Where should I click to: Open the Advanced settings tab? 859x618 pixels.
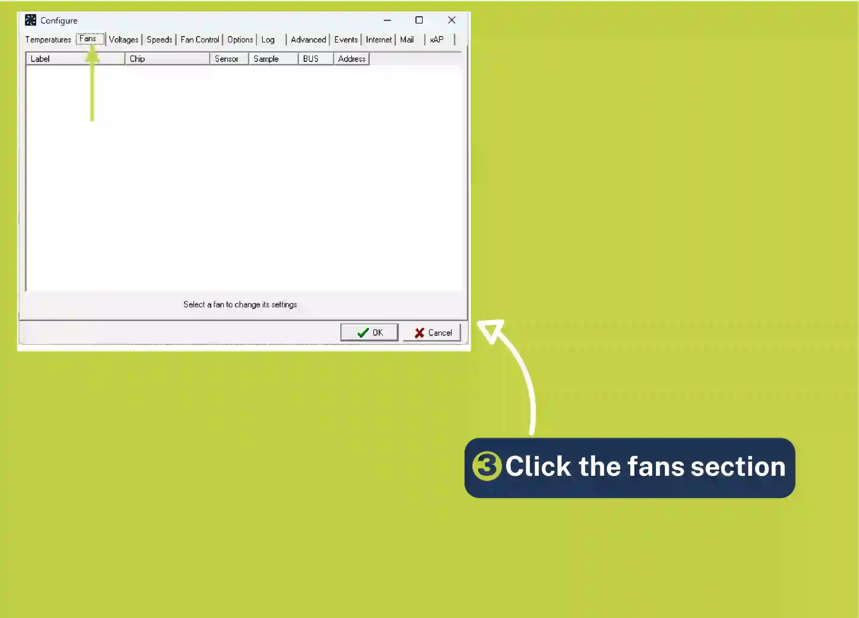(307, 39)
